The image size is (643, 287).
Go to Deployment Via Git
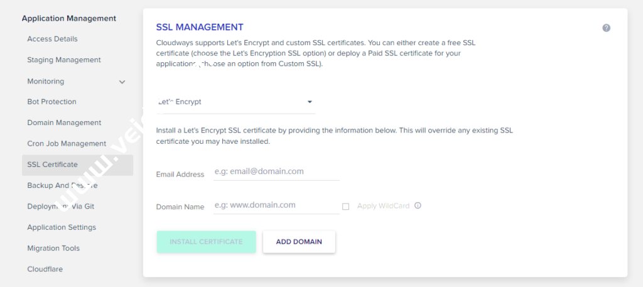tap(61, 206)
